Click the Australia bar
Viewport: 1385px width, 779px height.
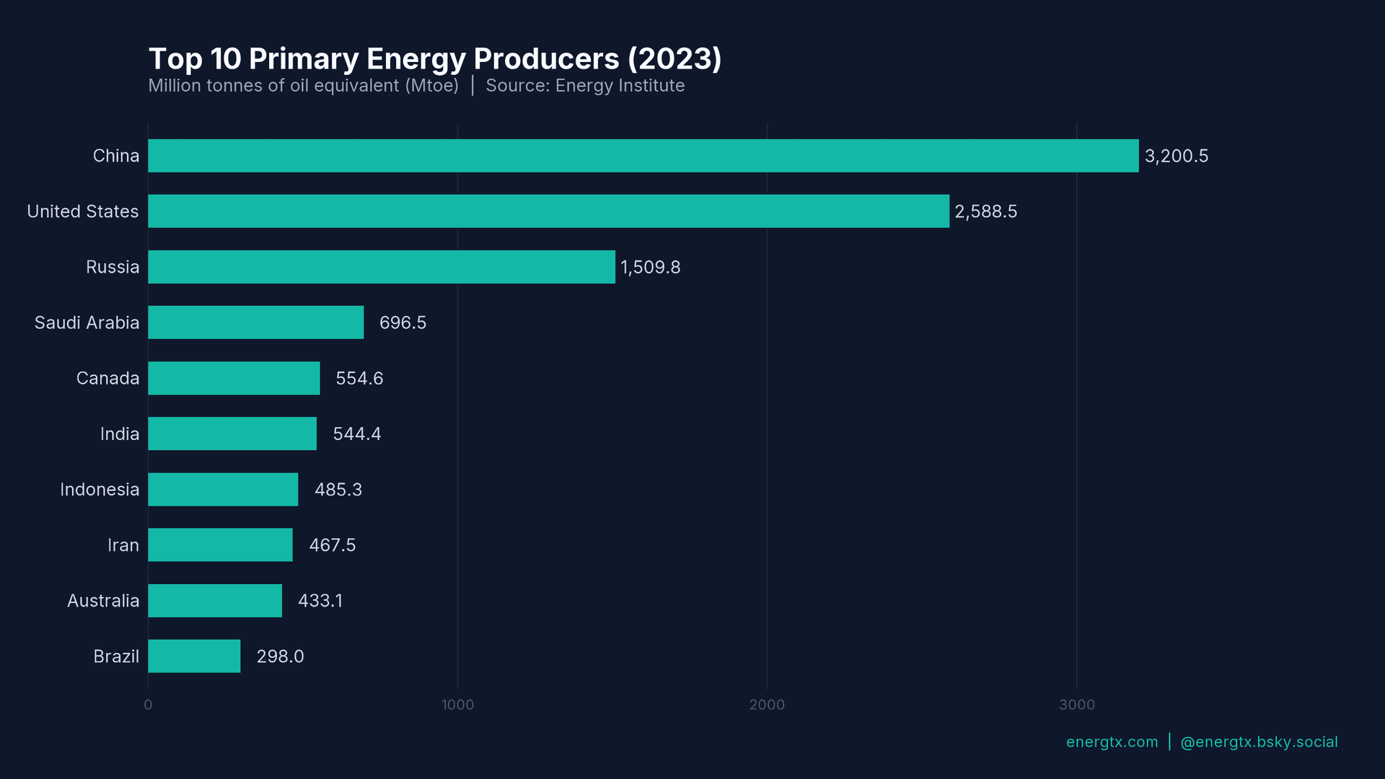click(x=215, y=600)
